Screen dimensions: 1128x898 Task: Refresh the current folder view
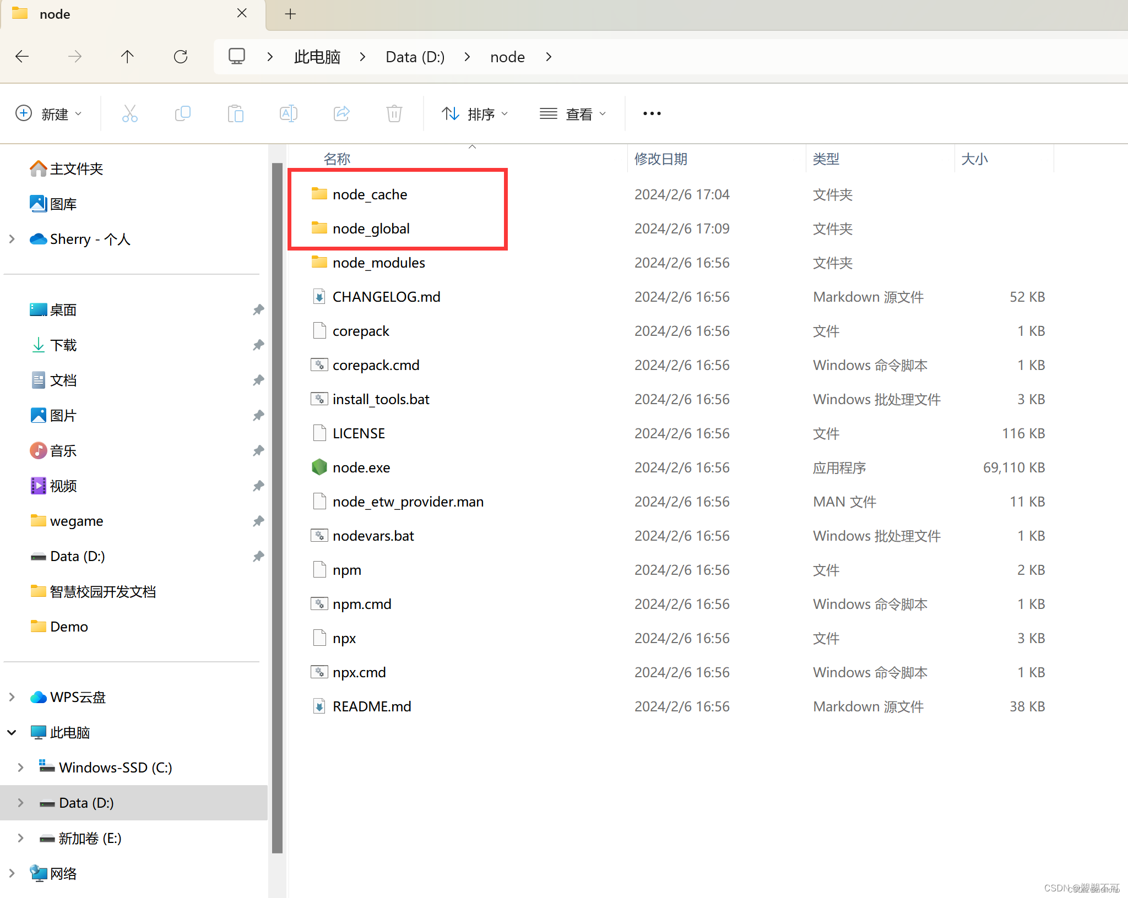click(x=181, y=57)
